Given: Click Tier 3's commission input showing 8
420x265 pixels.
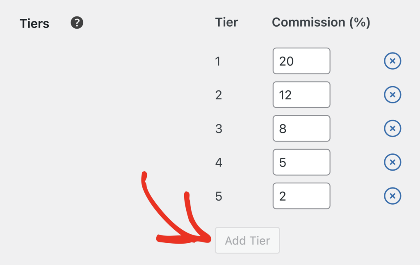Looking at the screenshot, I should click(301, 128).
